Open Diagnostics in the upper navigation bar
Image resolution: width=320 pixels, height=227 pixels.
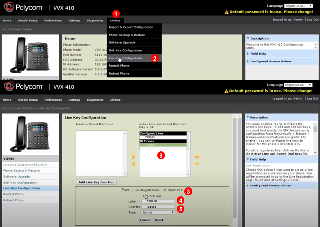point(95,21)
